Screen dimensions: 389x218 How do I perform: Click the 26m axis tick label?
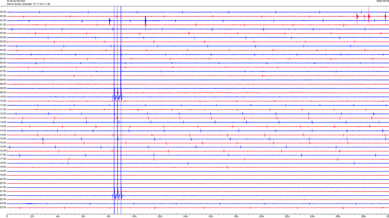click(338, 216)
